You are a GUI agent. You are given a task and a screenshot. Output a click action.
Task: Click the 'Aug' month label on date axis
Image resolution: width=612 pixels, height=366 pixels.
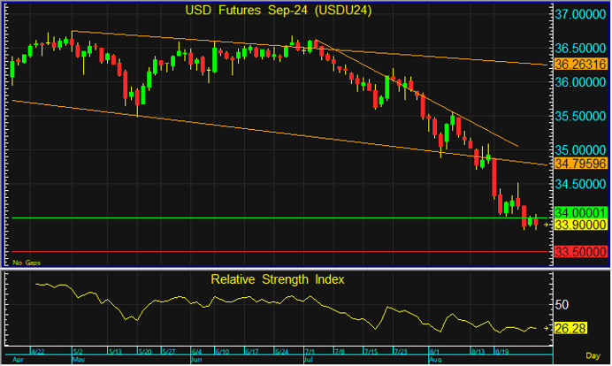click(435, 360)
